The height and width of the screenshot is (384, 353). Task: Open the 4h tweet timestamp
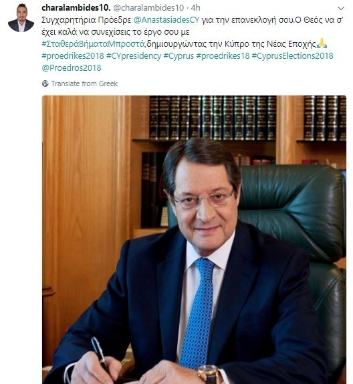click(x=196, y=8)
